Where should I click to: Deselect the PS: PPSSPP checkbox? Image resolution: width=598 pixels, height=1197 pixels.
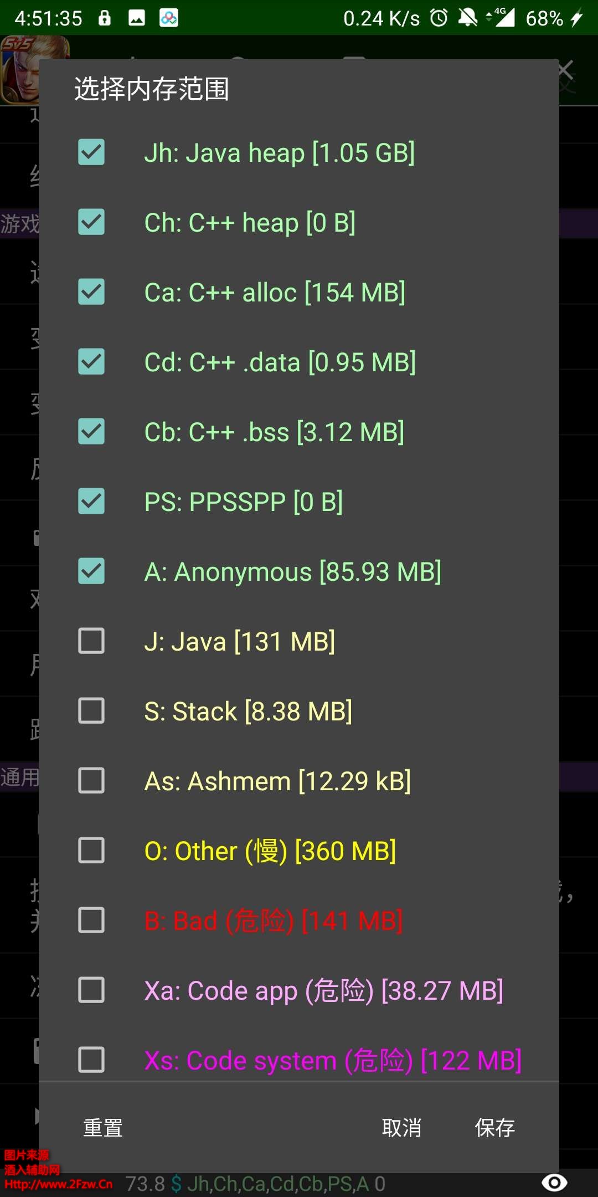pyautogui.click(x=91, y=502)
